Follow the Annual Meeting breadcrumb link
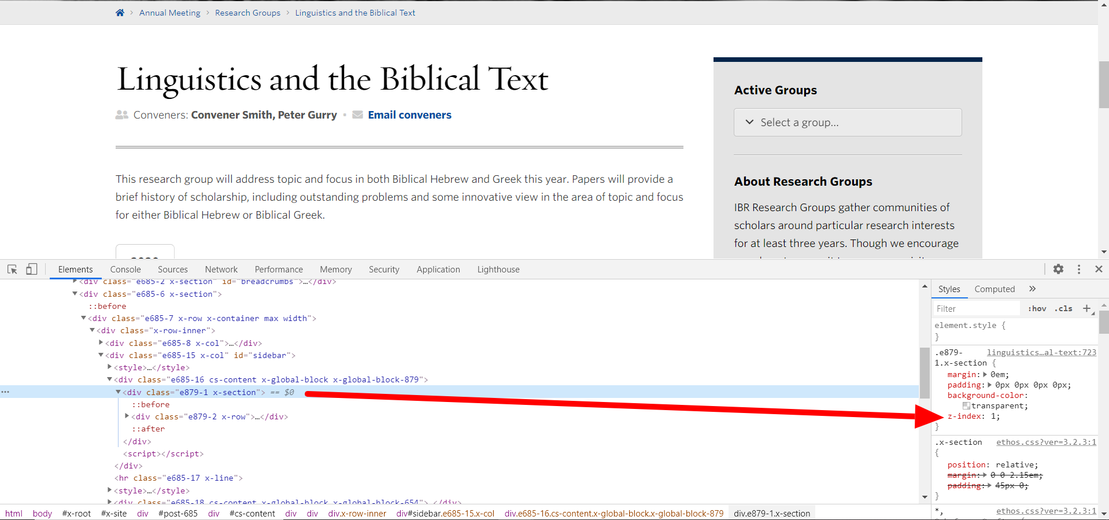The width and height of the screenshot is (1109, 520). pyautogui.click(x=170, y=13)
